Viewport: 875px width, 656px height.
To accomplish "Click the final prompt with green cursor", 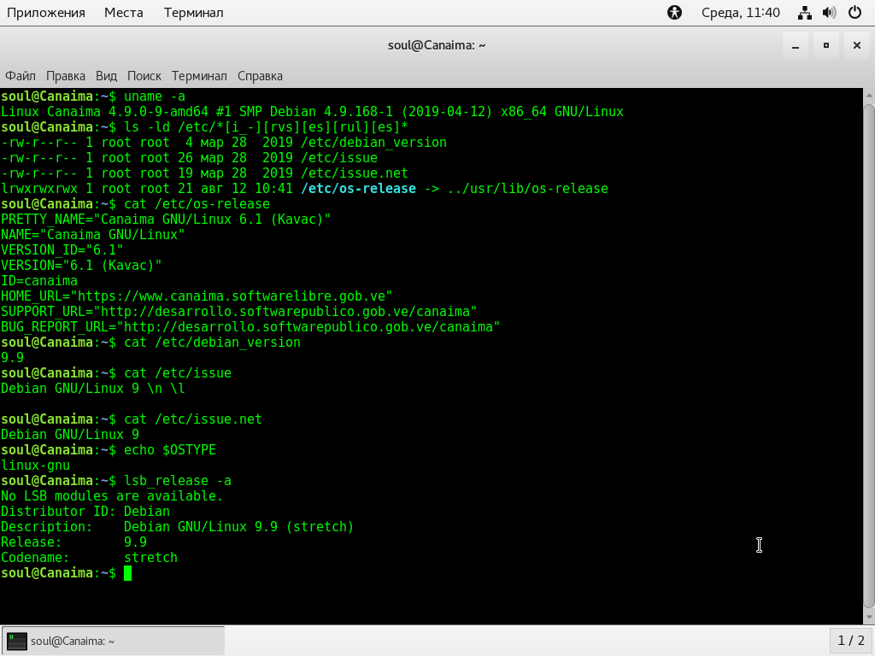I will coord(66,573).
